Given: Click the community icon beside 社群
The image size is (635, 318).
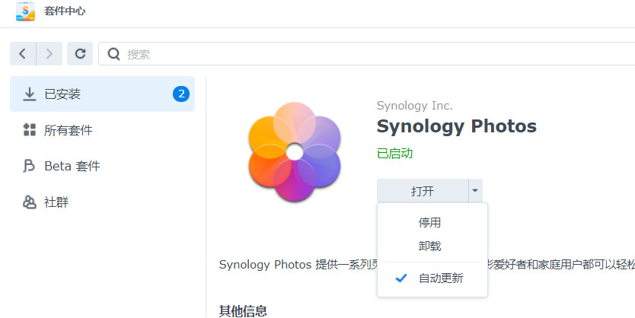Looking at the screenshot, I should [29, 202].
